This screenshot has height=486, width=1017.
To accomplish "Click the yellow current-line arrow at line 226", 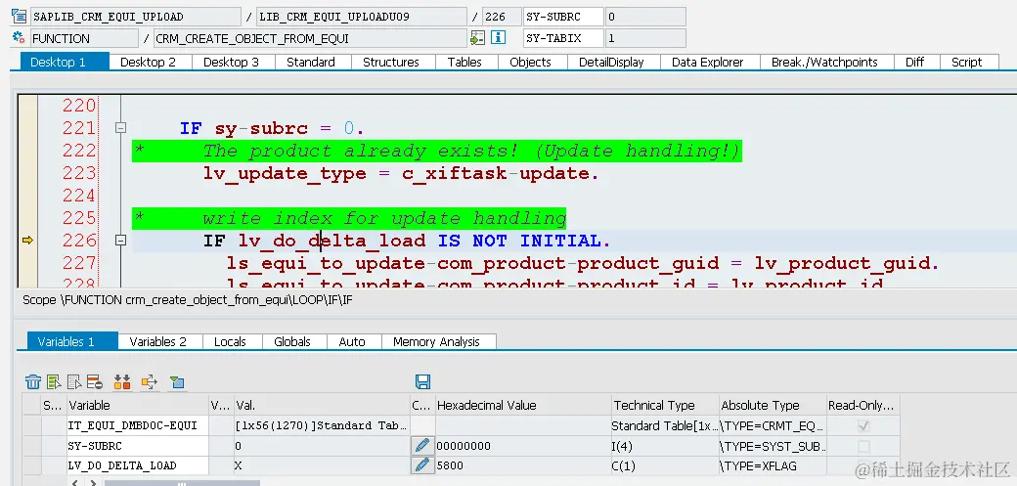I will 28,241.
